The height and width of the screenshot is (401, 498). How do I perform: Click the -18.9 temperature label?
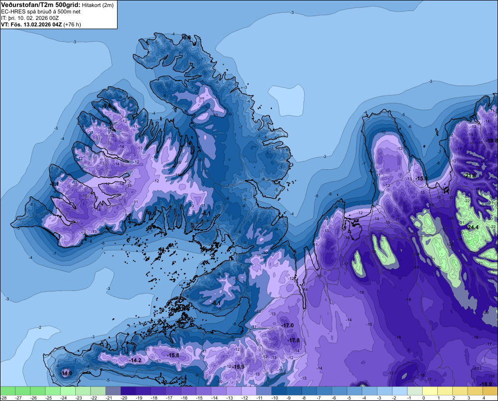point(486,384)
